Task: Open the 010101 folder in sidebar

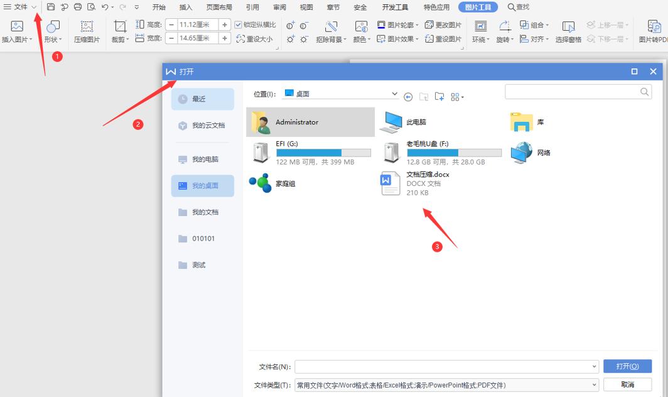Action: pyautogui.click(x=203, y=238)
